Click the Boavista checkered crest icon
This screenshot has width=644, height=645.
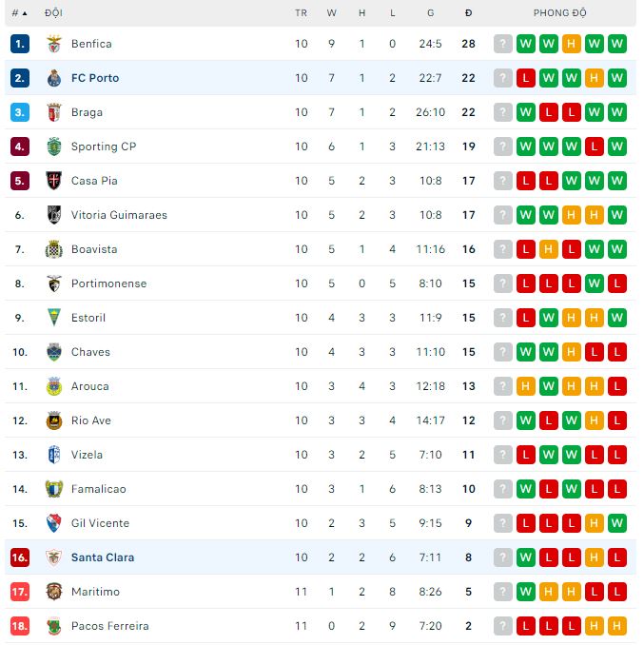[53, 249]
